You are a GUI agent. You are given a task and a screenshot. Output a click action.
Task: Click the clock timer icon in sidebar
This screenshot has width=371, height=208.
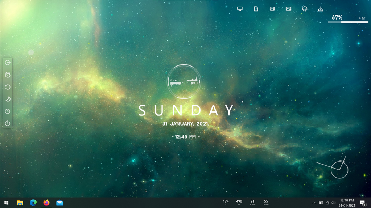8,111
